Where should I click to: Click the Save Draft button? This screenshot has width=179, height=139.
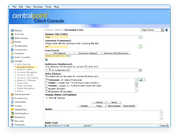tap(129, 106)
